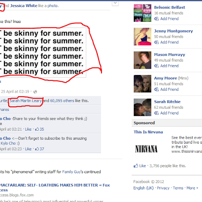Screen dimensions: 202x202
Task: Click Add Friend icon for Mason Murrayy
Action: click(x=156, y=66)
